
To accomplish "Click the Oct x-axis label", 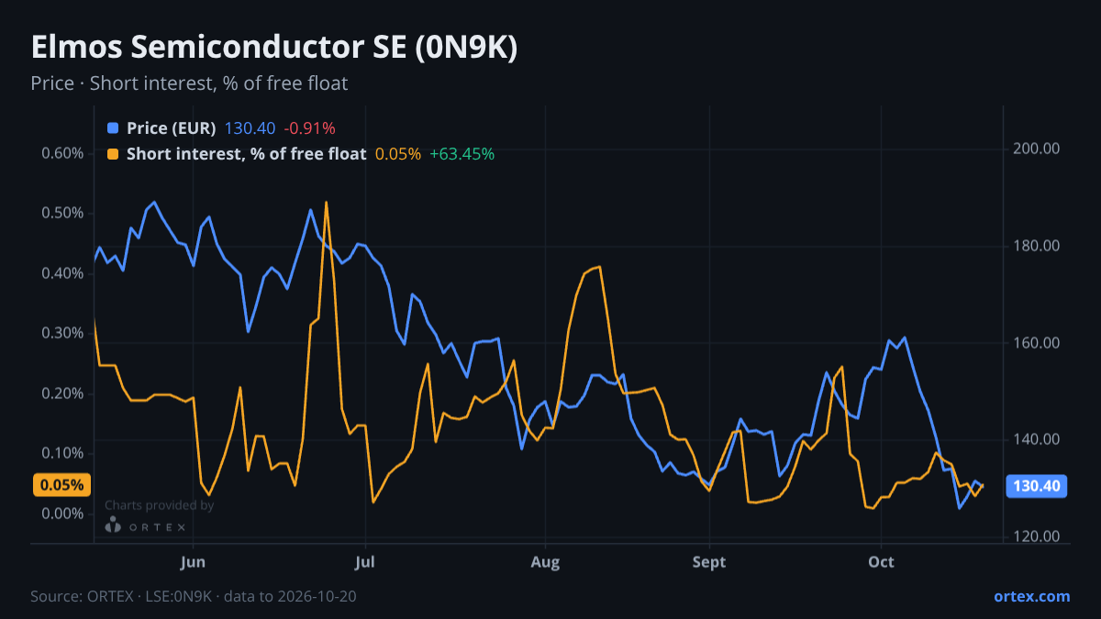I will click(881, 561).
